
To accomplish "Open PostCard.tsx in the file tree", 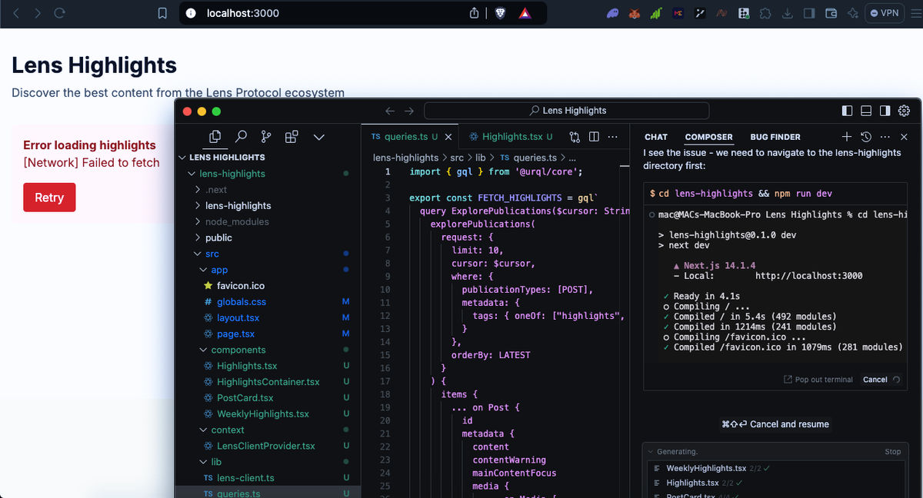I will click(x=266, y=398).
